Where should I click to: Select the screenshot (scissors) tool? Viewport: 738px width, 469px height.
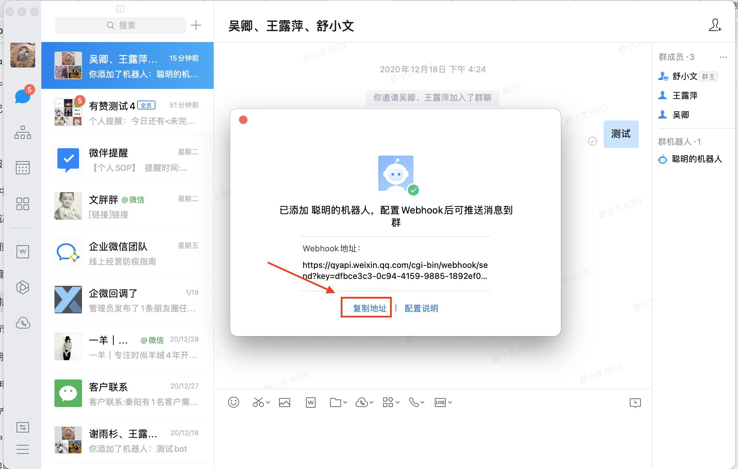click(x=258, y=402)
